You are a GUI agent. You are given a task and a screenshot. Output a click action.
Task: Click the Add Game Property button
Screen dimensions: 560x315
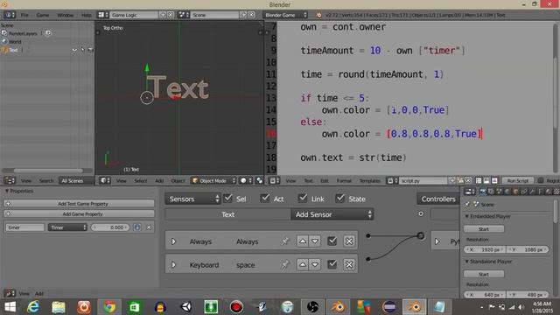[x=80, y=213]
